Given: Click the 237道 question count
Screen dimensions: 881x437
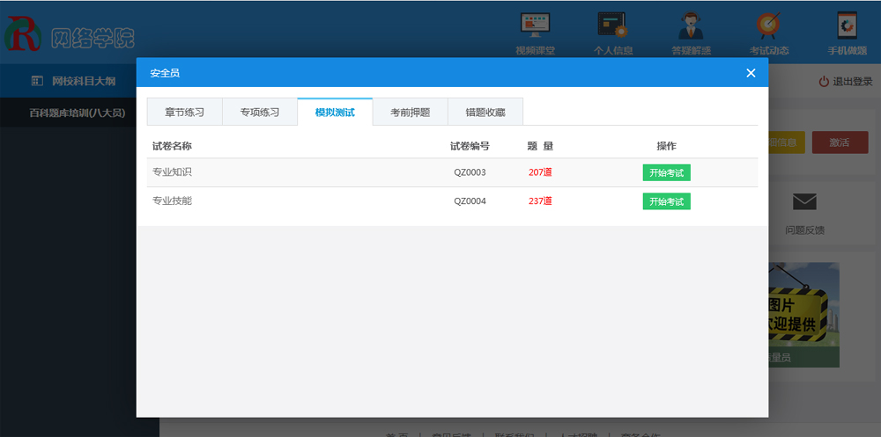Looking at the screenshot, I should coord(540,200).
